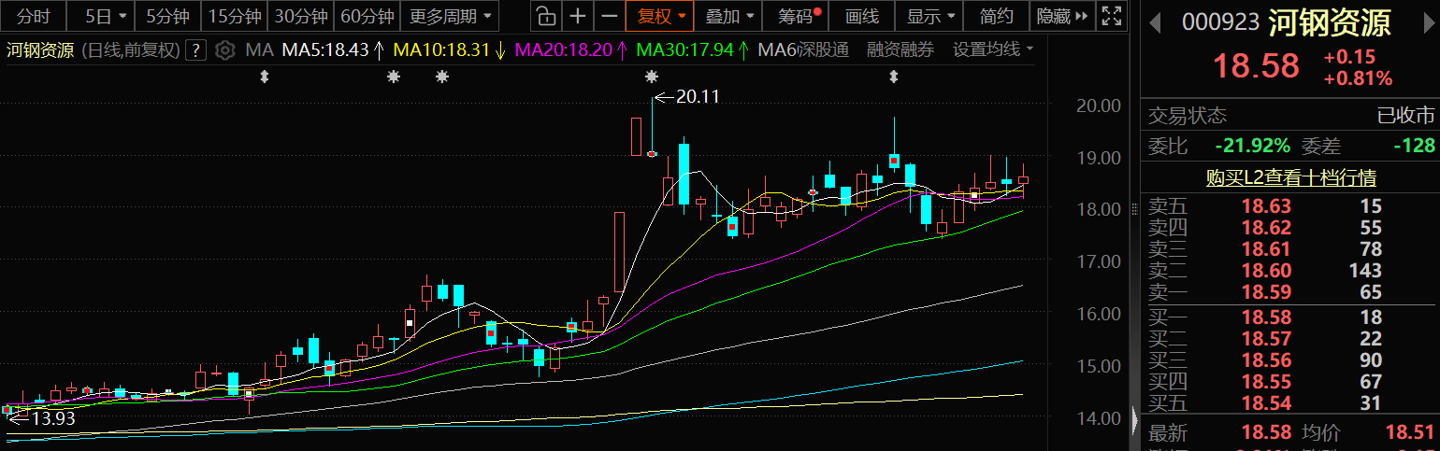The width and height of the screenshot is (1440, 451).
Task: Click the event marker above 20.11 peak
Action: 652,77
